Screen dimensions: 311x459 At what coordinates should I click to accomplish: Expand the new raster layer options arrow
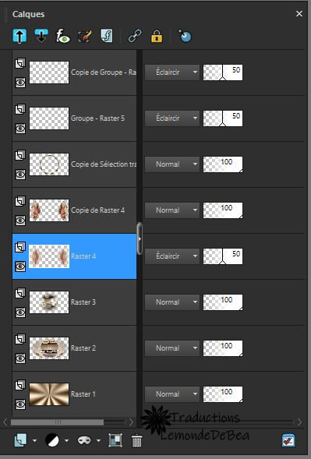coord(34,440)
